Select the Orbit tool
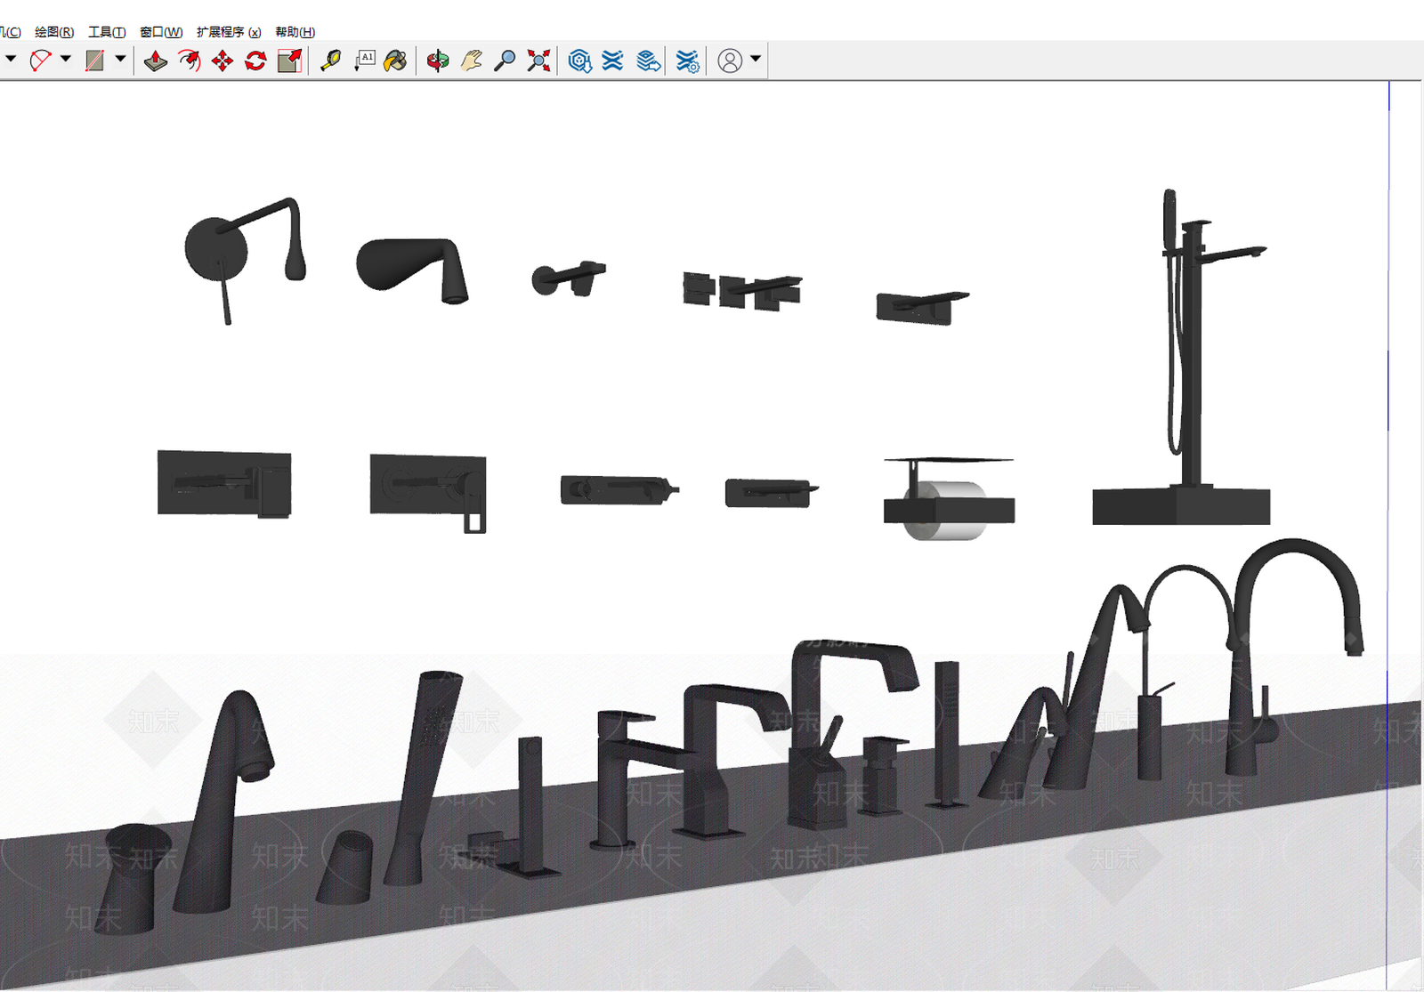 click(437, 60)
